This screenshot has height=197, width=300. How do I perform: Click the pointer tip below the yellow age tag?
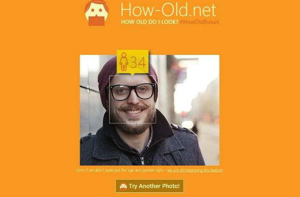pyautogui.click(x=132, y=74)
